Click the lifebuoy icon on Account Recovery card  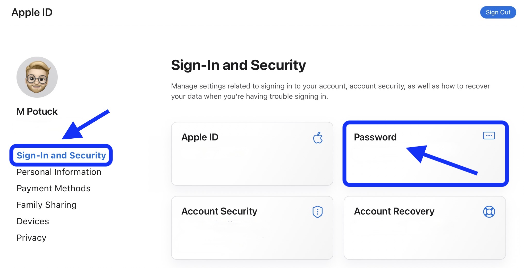[489, 211]
